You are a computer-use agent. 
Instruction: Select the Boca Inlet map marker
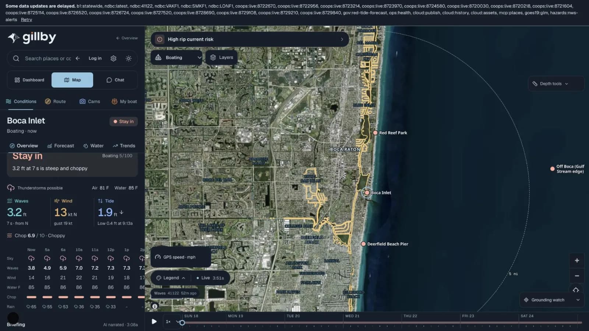367,193
